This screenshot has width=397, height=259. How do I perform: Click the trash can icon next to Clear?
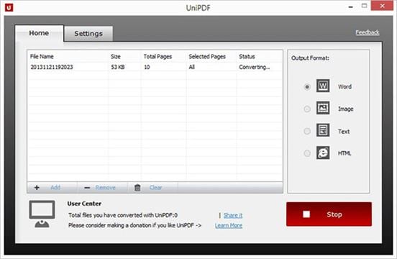137,188
